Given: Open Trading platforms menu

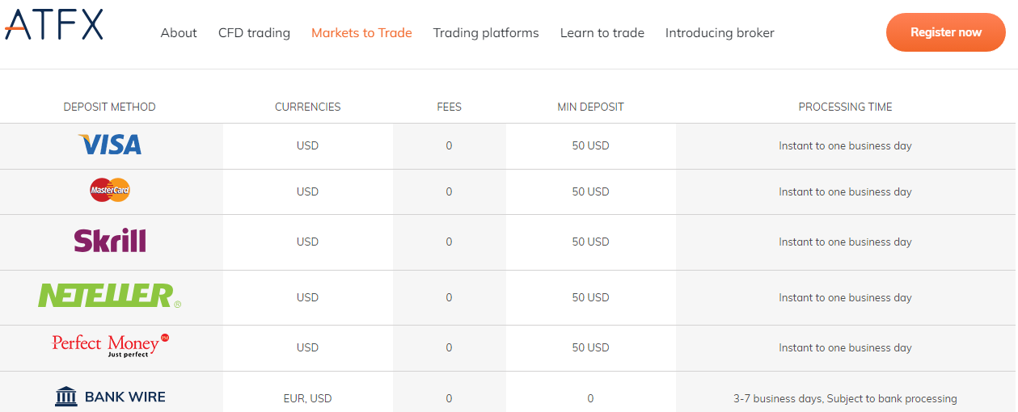Looking at the screenshot, I should coord(486,33).
